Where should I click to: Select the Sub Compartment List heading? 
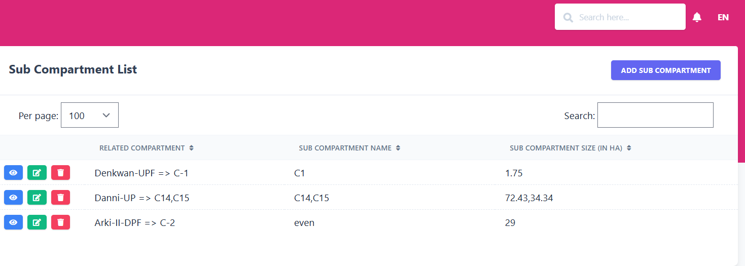(73, 69)
